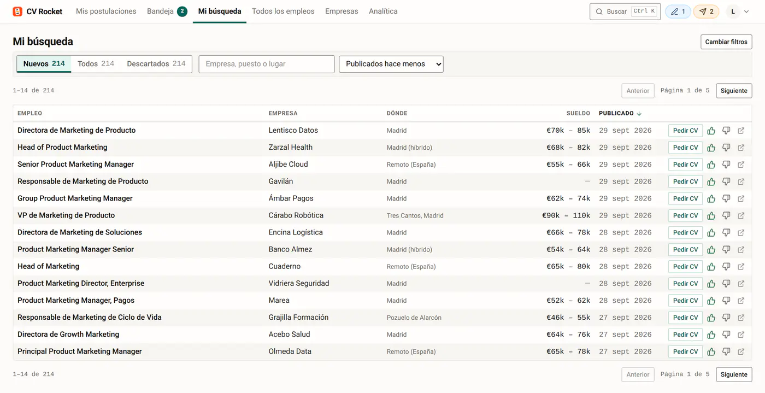This screenshot has height=393, width=765.
Task: Thumbs up the Lentisco Datos job
Action: (x=711, y=131)
